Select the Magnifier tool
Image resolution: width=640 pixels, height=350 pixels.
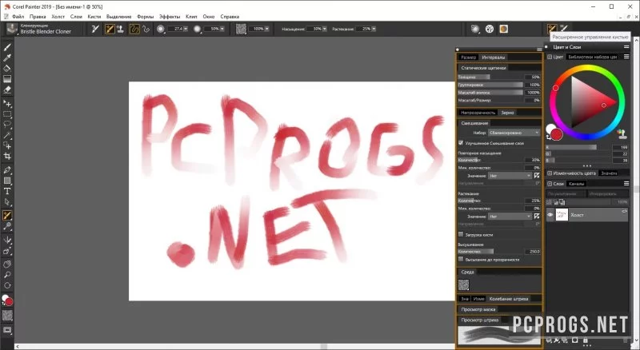[x=7, y=275]
